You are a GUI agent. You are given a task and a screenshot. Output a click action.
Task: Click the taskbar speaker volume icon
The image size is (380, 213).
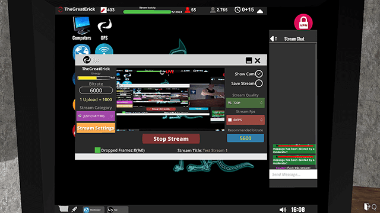(x=283, y=209)
